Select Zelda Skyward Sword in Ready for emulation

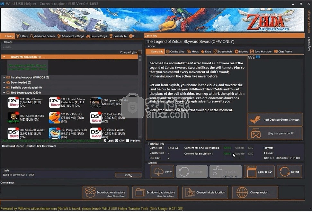(x=27, y=67)
